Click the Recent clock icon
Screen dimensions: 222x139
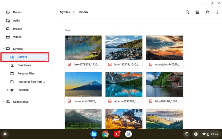coord(8,12)
